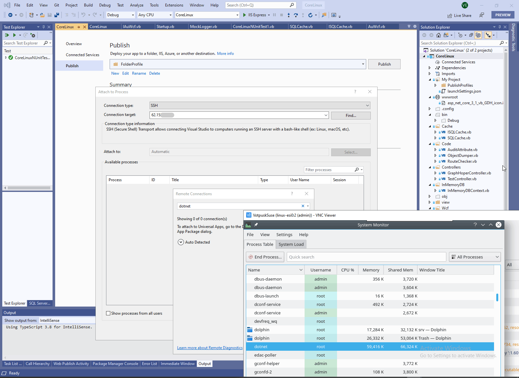
Task: Open the Show output from IntelliSense dropdown
Action: (x=67, y=321)
